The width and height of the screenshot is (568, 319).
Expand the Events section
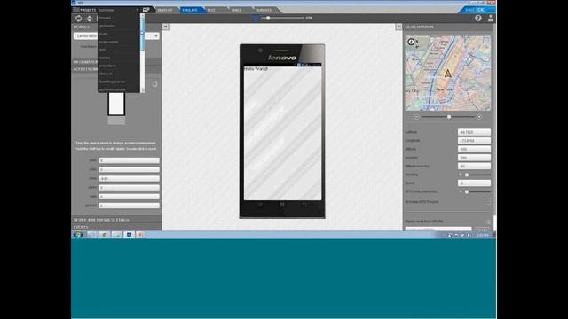116,227
